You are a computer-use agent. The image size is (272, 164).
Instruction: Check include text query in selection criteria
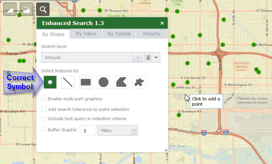pos(44,118)
